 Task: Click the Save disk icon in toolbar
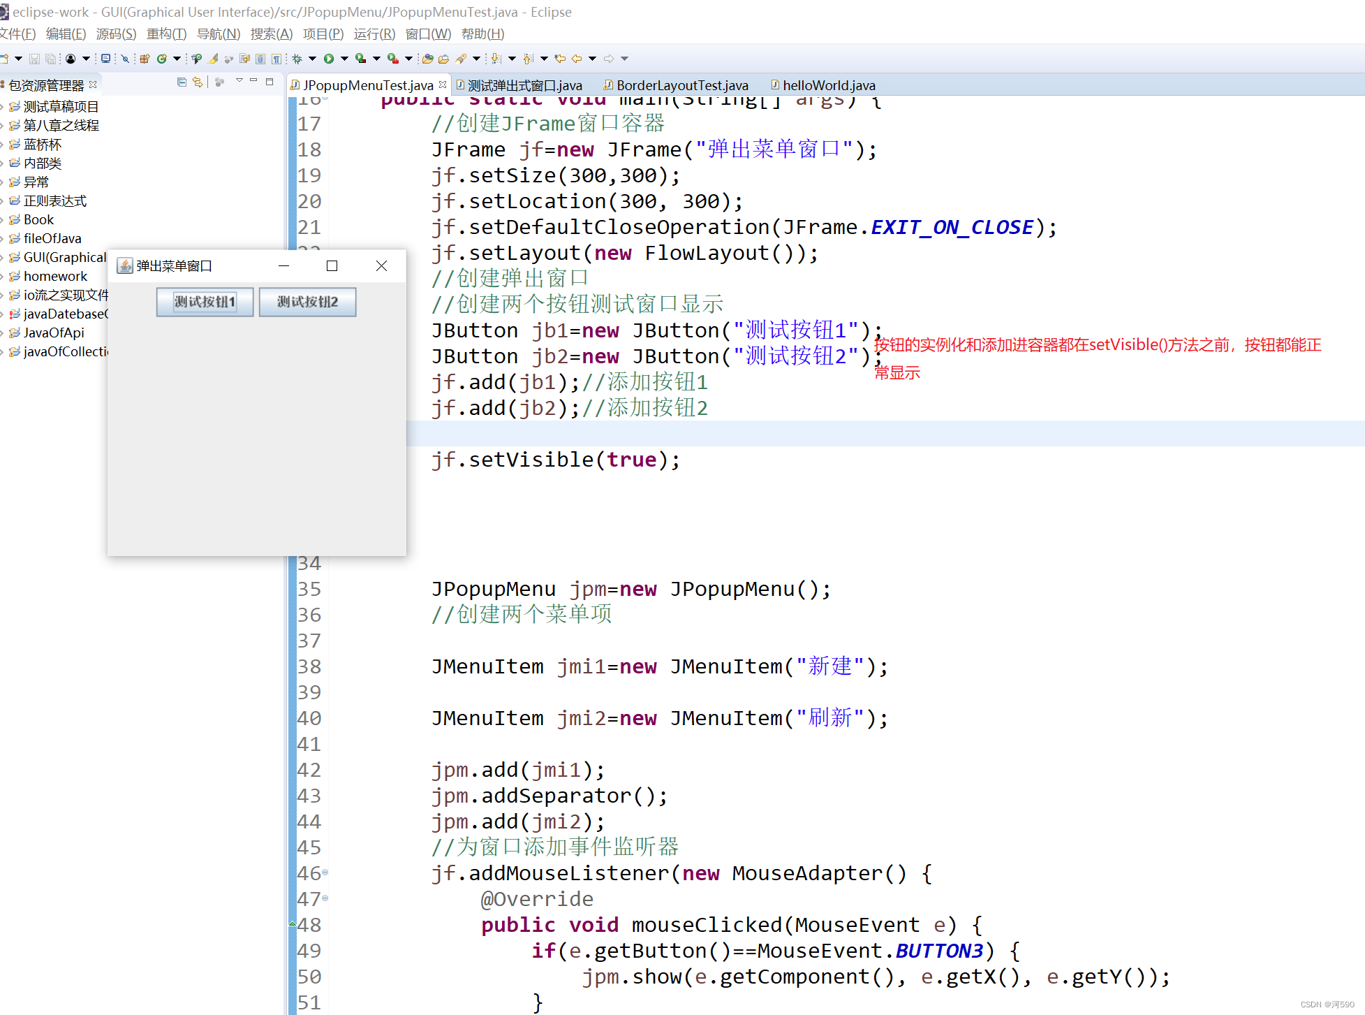(34, 59)
